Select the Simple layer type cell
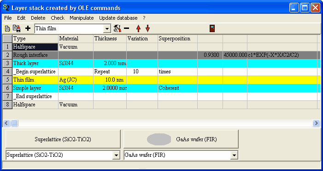323x171 pixels. 35,88
